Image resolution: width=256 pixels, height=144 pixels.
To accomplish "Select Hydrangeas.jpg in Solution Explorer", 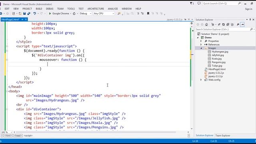I will coord(220,52).
